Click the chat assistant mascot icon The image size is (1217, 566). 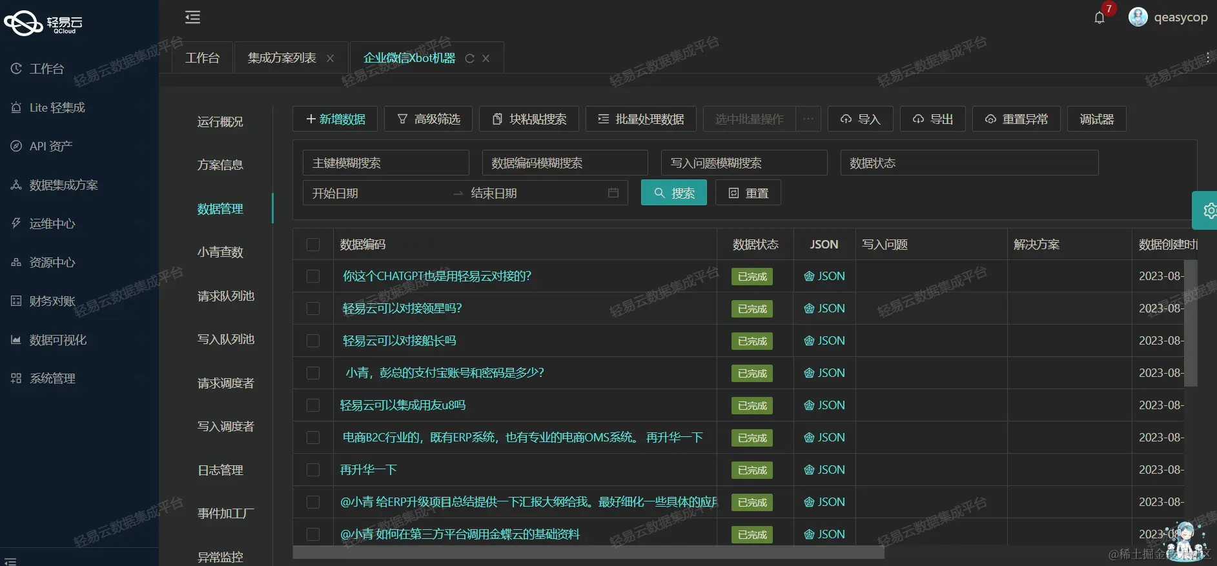coord(1187,541)
